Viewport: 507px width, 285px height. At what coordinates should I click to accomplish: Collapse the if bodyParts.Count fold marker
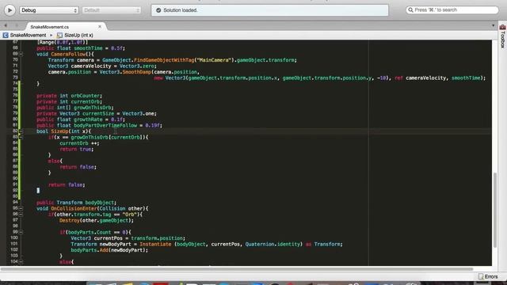tap(21, 232)
